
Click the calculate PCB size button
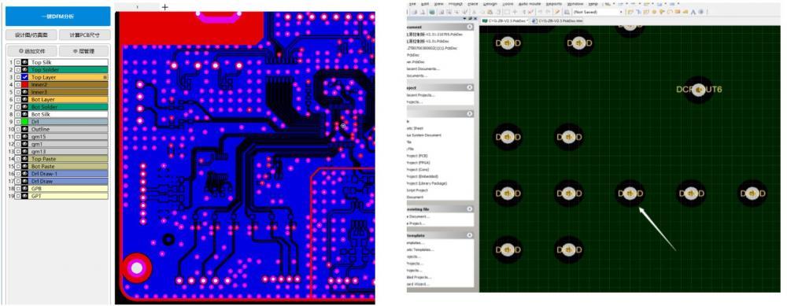[84, 35]
